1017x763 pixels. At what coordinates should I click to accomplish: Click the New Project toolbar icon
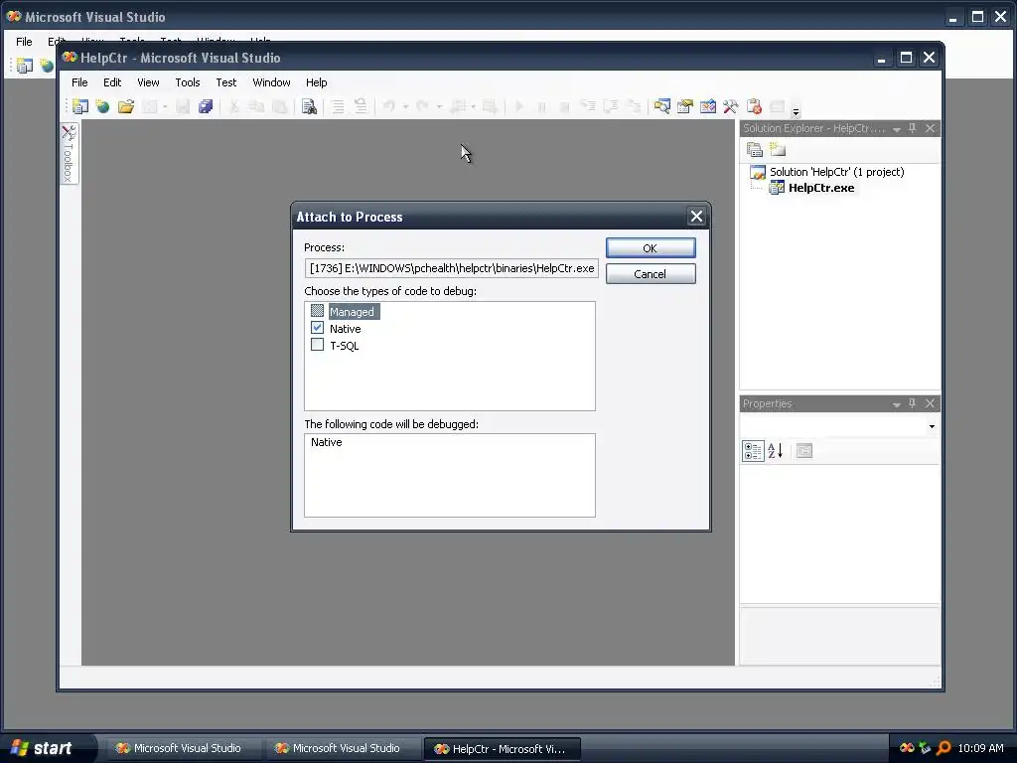80,106
